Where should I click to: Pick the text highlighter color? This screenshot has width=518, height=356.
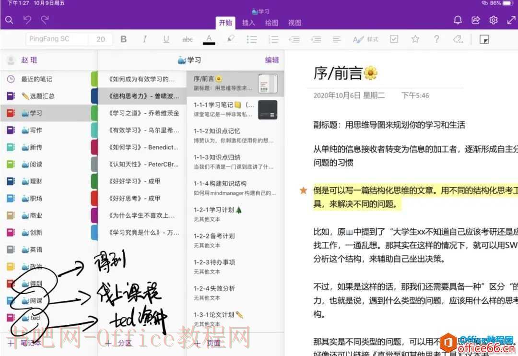pos(231,39)
